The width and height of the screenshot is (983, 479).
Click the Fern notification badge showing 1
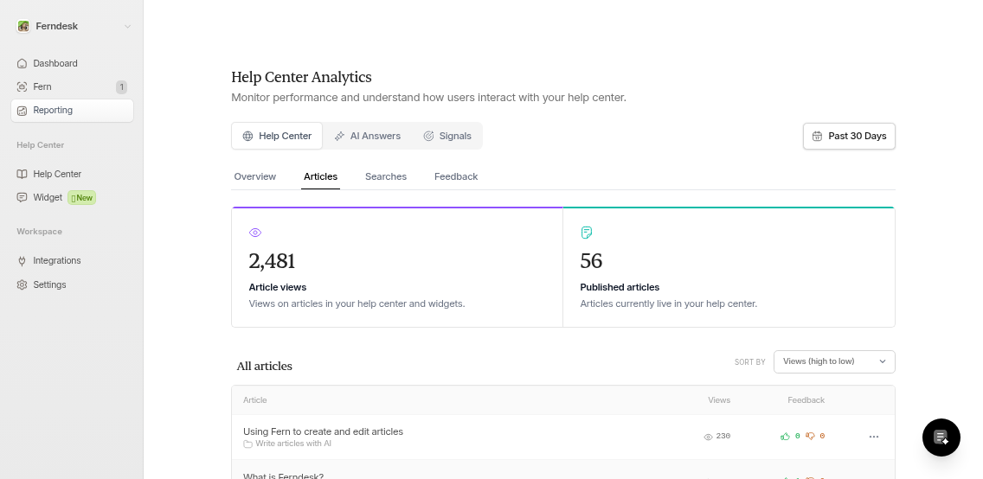[122, 87]
